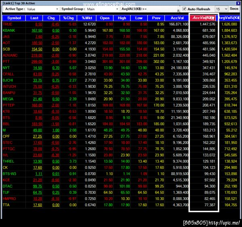The height and width of the screenshot is (227, 242).
Task: Click the small filter icon beside AvgVAL5
Action: 178,10
